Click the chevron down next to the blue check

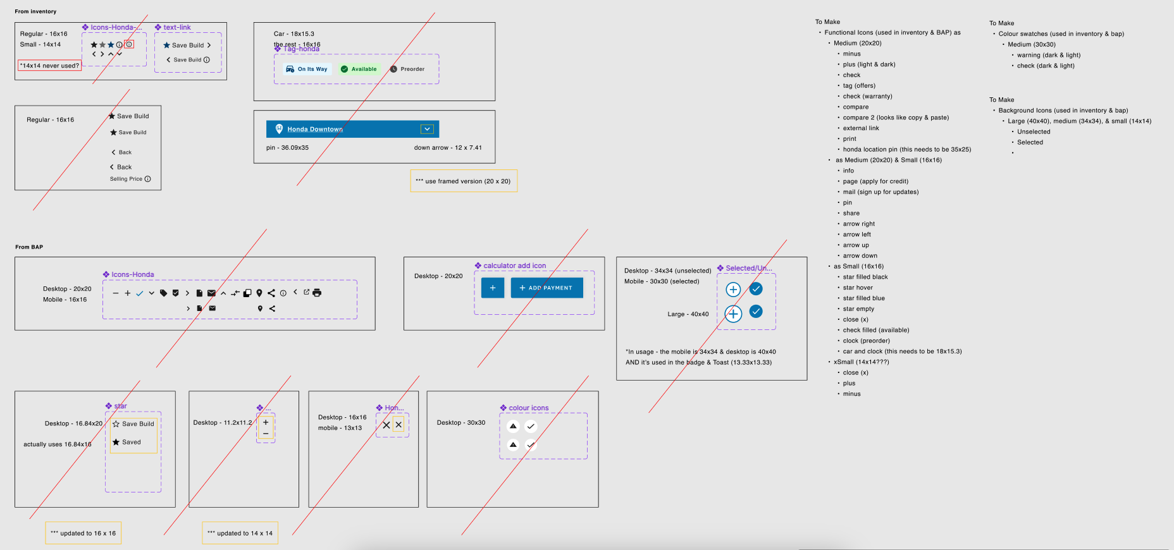point(152,293)
